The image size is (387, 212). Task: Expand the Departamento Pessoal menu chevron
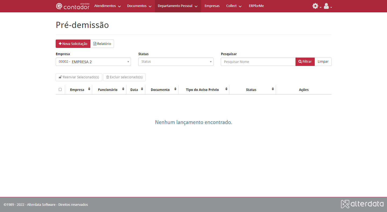(196, 6)
